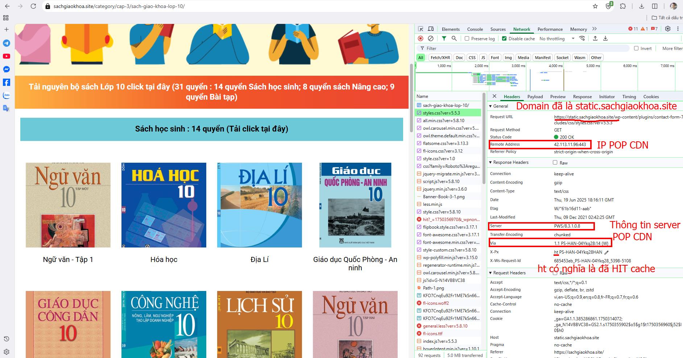Activate the inspect element picker icon

421,29
